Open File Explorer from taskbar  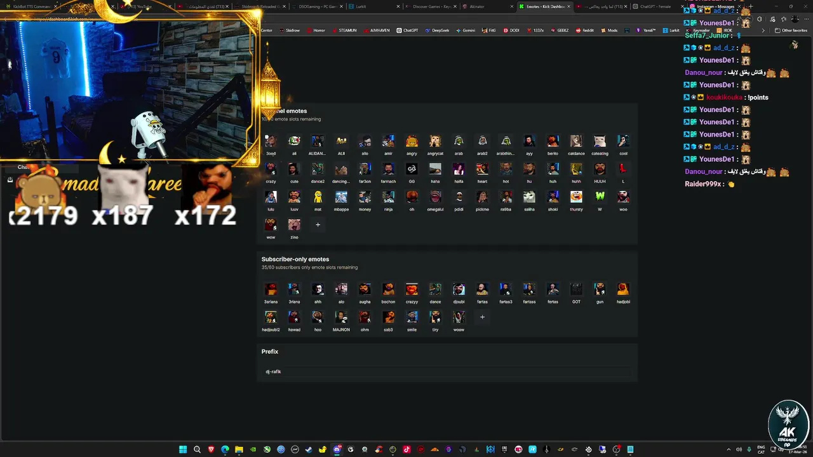click(x=239, y=449)
